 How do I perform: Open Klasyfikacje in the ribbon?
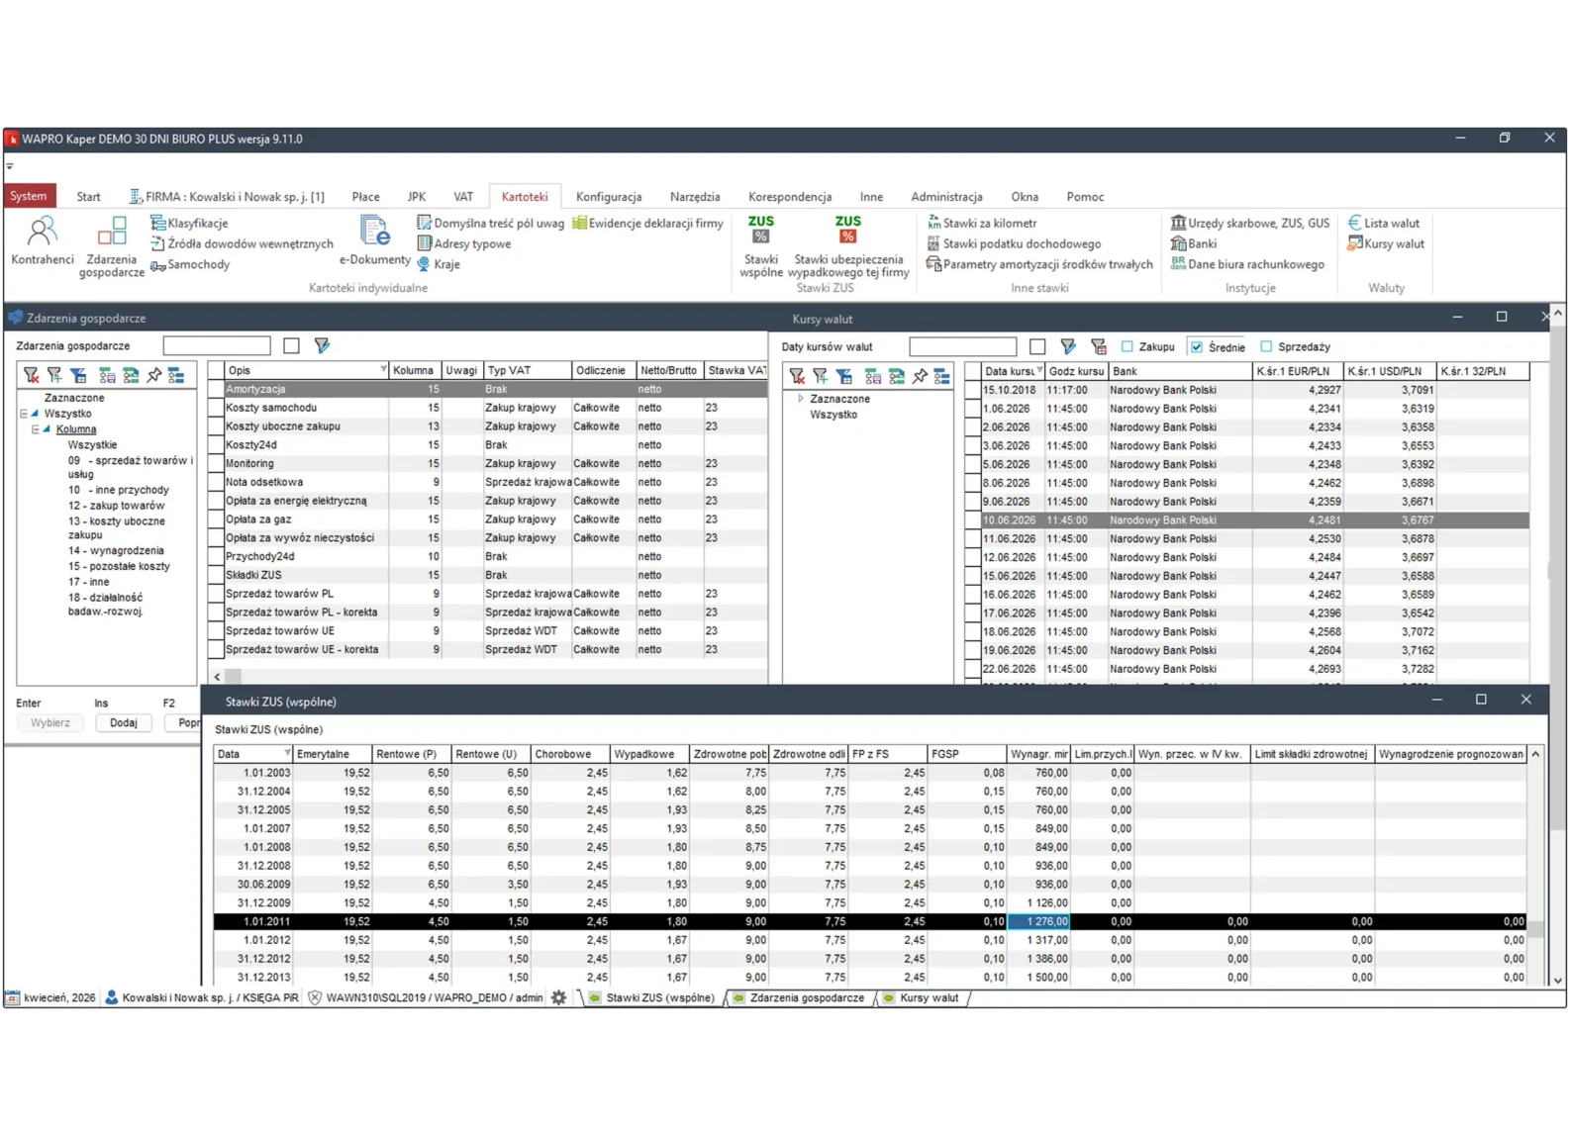tap(189, 224)
